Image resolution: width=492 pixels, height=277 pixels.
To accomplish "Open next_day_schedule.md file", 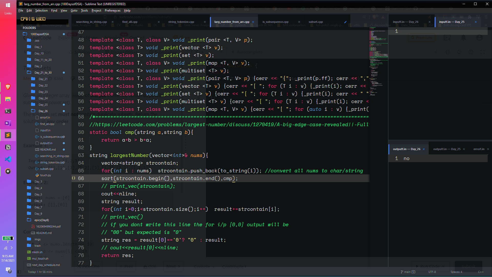I will [x=46, y=265].
